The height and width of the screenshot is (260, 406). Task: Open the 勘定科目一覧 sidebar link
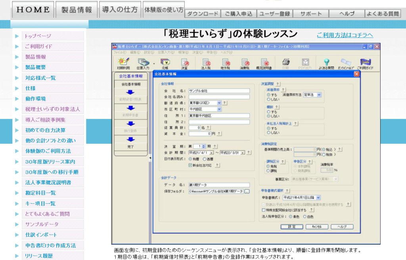pos(53,193)
